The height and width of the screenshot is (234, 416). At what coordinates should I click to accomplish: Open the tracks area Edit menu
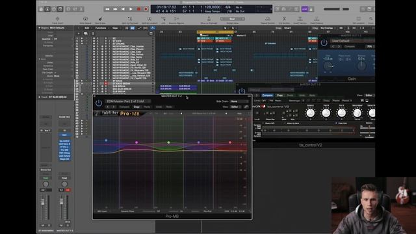tap(86, 28)
